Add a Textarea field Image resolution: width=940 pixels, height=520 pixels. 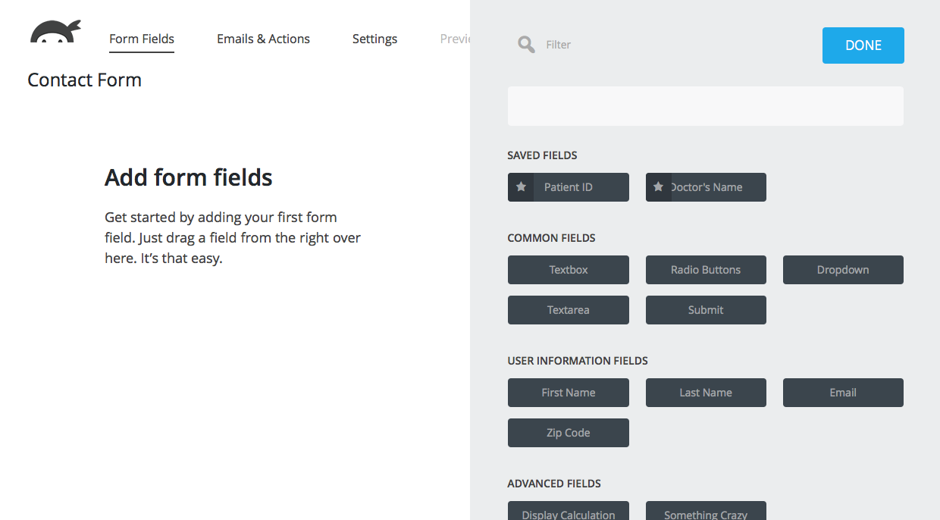tap(568, 310)
